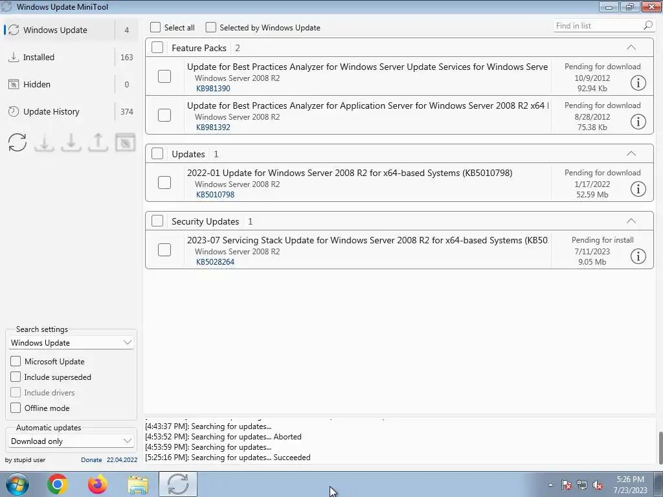Viewport: 663px width, 497px height.
Task: Click the refresh/check for updates icon
Action: click(17, 142)
